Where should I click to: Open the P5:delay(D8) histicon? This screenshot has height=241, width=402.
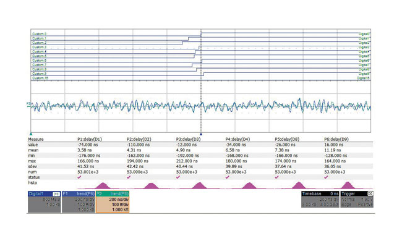299,185
